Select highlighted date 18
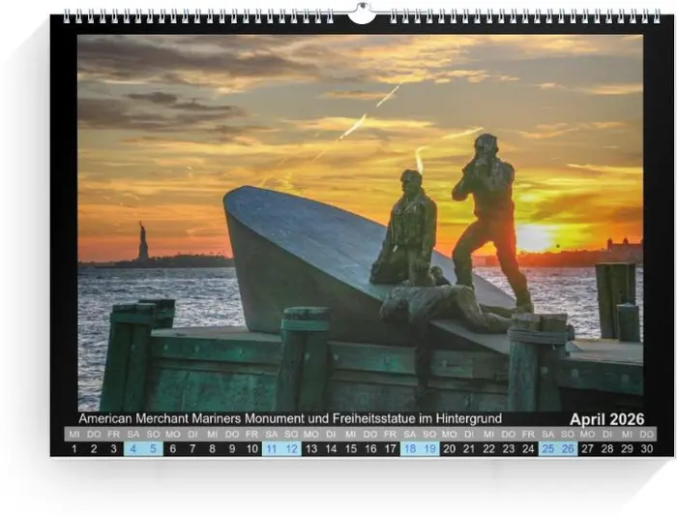Viewport: 677px width, 518px height. (410, 448)
